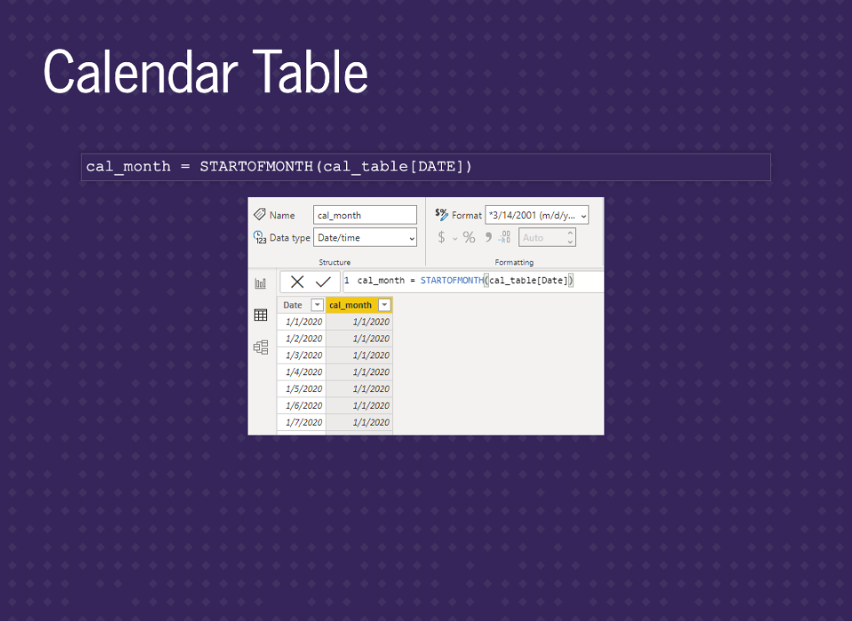This screenshot has height=621, width=852.
Task: Cancel the formula with the X icon
Action: pos(297,281)
